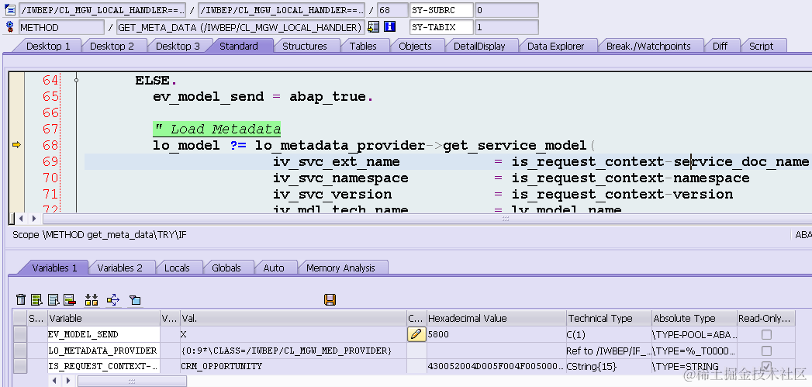Click the branching arrows icon
The width and height of the screenshot is (812, 387).
pyautogui.click(x=113, y=299)
